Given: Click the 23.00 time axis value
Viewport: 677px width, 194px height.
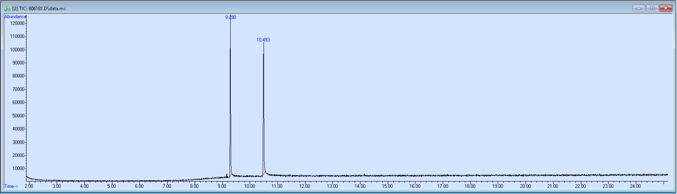Looking at the screenshot, I should (x=608, y=186).
